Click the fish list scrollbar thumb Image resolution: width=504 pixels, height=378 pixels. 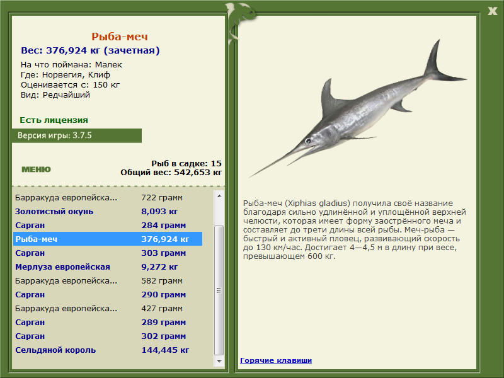click(x=219, y=290)
